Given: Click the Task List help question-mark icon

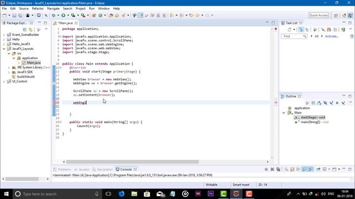Looking at the screenshot, I should (x=352, y=36).
